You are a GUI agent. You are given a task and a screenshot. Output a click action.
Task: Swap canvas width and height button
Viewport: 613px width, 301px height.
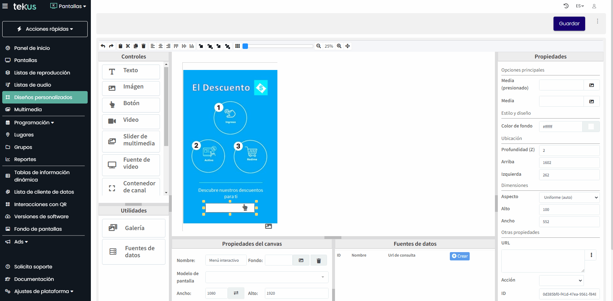pyautogui.click(x=236, y=293)
